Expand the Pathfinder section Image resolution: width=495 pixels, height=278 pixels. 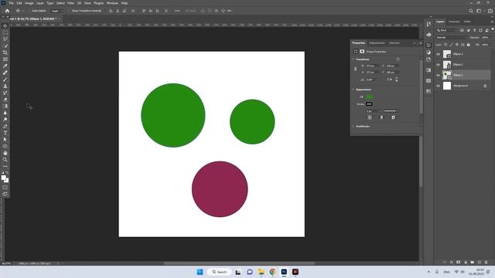click(353, 127)
